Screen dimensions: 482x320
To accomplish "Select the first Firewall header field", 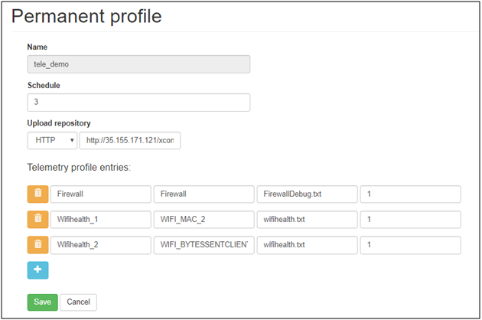I will (101, 194).
